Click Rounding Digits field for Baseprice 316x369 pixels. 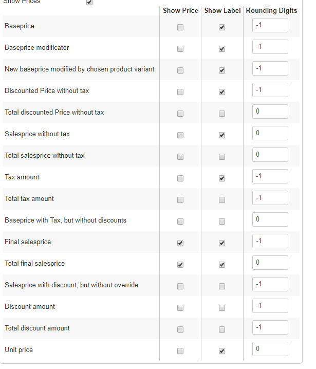tap(270, 26)
